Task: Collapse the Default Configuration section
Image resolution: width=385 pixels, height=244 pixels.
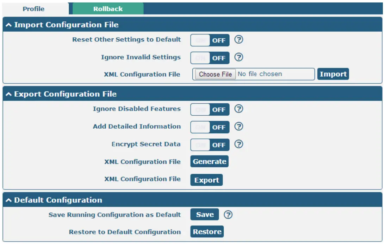Action: point(9,200)
